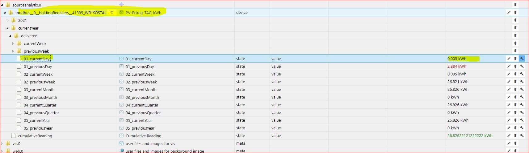This screenshot has height=153, width=529.
Task: Click the Cumulative Reading name cell
Action: (x=143, y=136)
